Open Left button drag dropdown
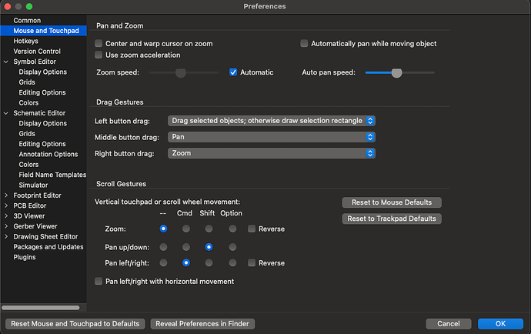 271,121
